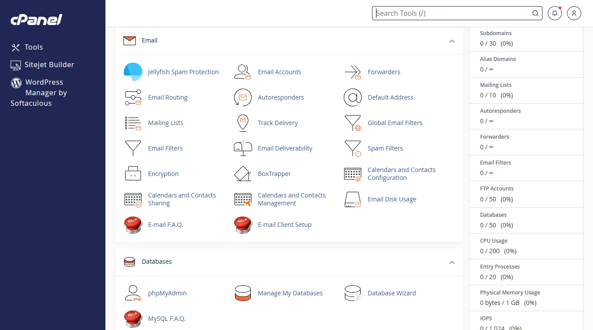Viewport: 593px width, 330px height.
Task: Open the E-mail Client Setup help icon
Action: click(242, 225)
